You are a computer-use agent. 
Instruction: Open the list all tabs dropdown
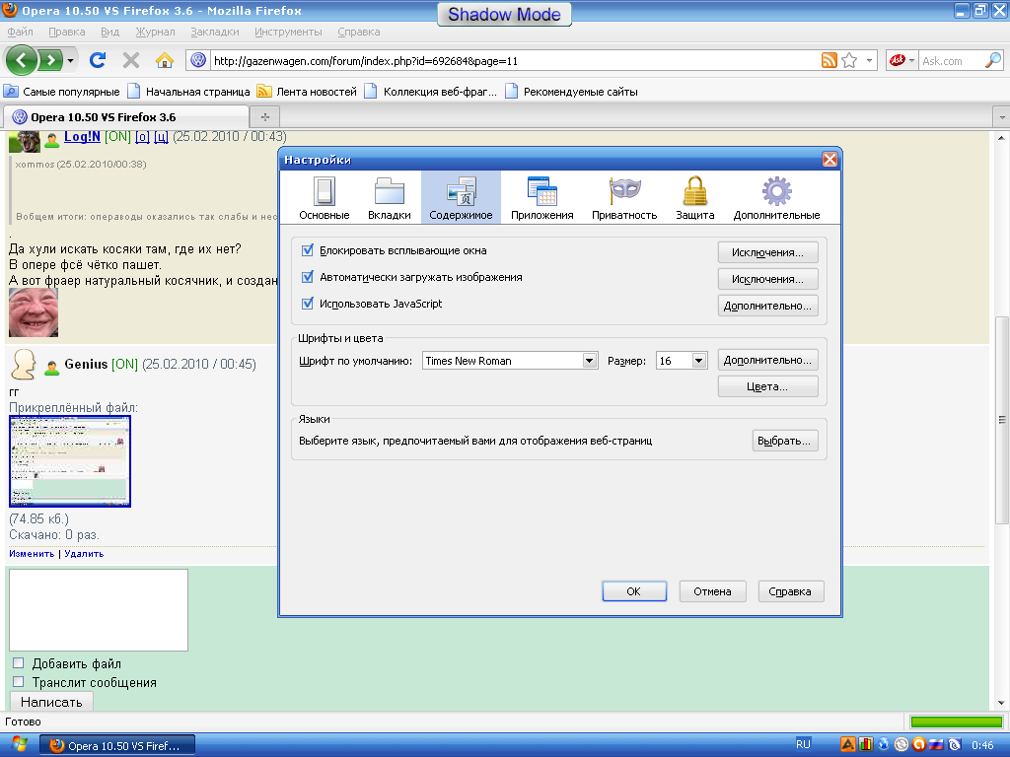click(1002, 117)
